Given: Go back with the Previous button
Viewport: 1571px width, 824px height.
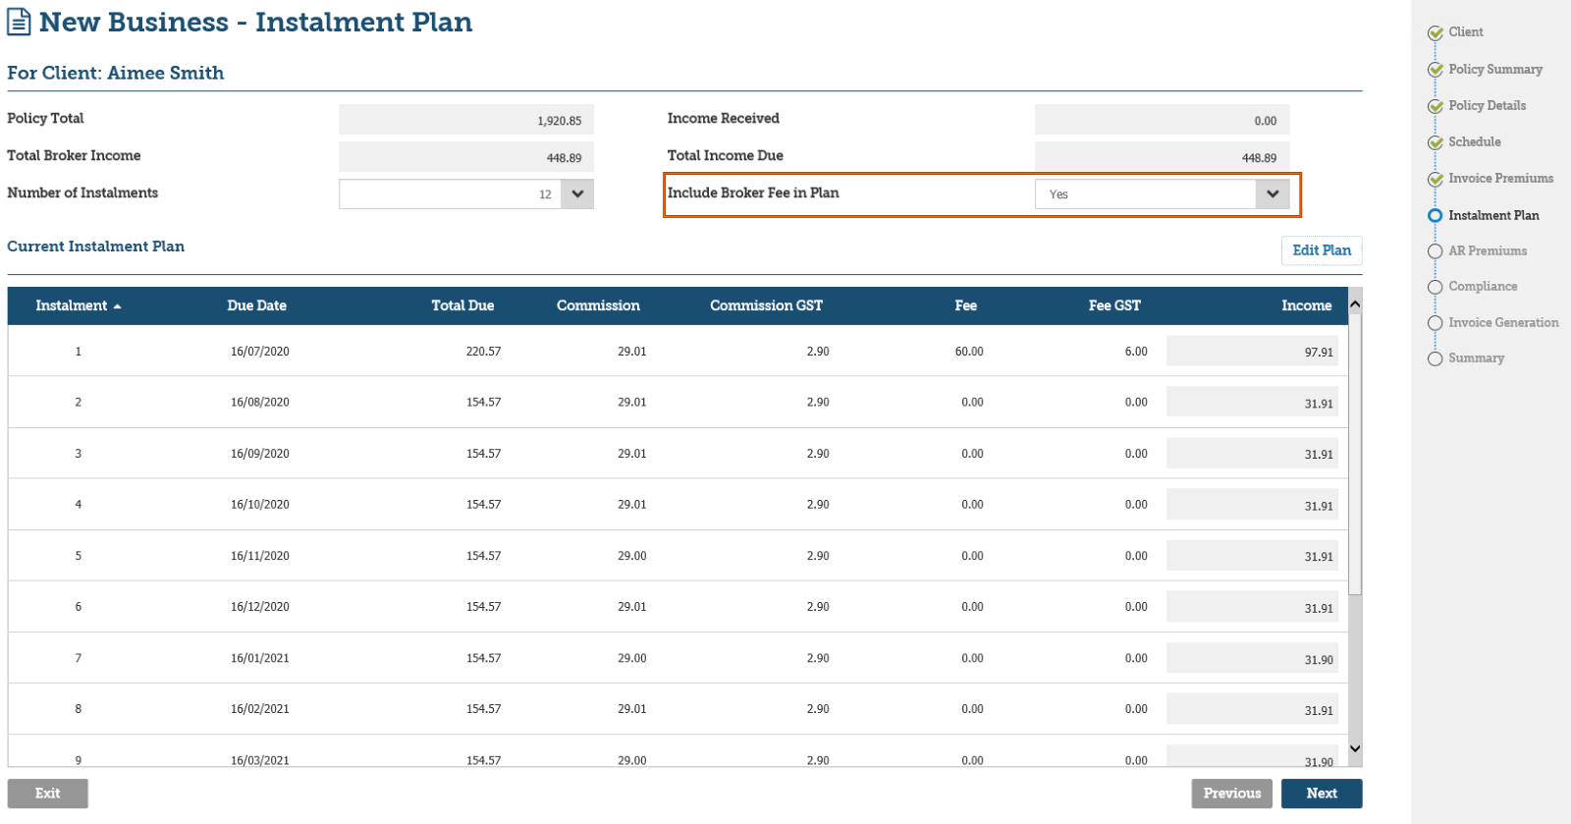Looking at the screenshot, I should (x=1232, y=794).
